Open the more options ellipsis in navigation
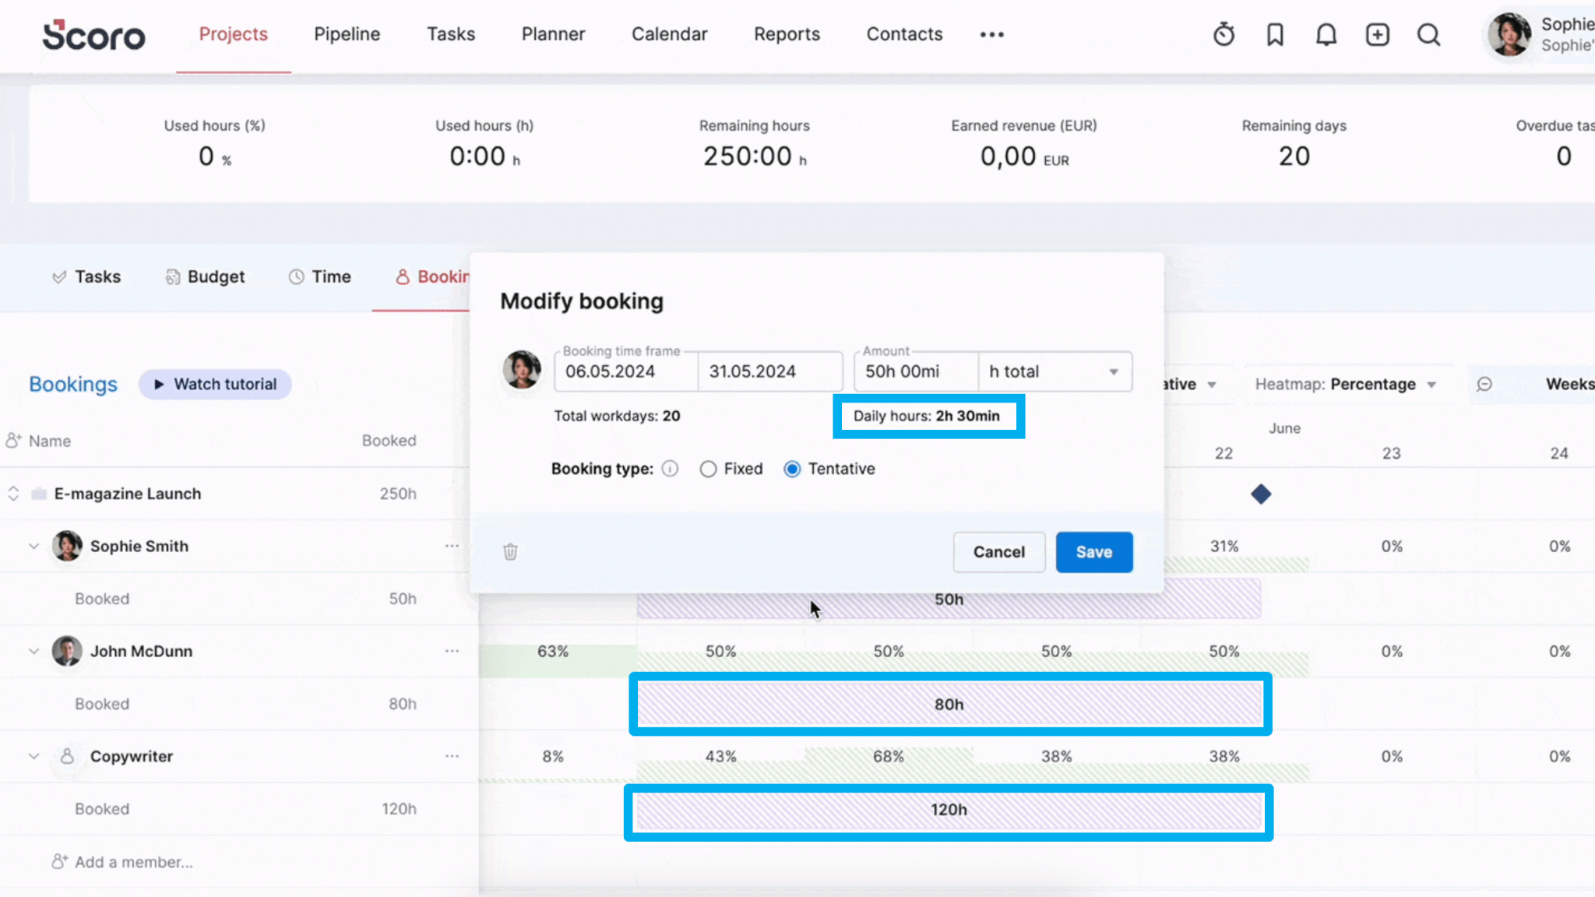Viewport: 1595px width, 897px height. coord(991,34)
